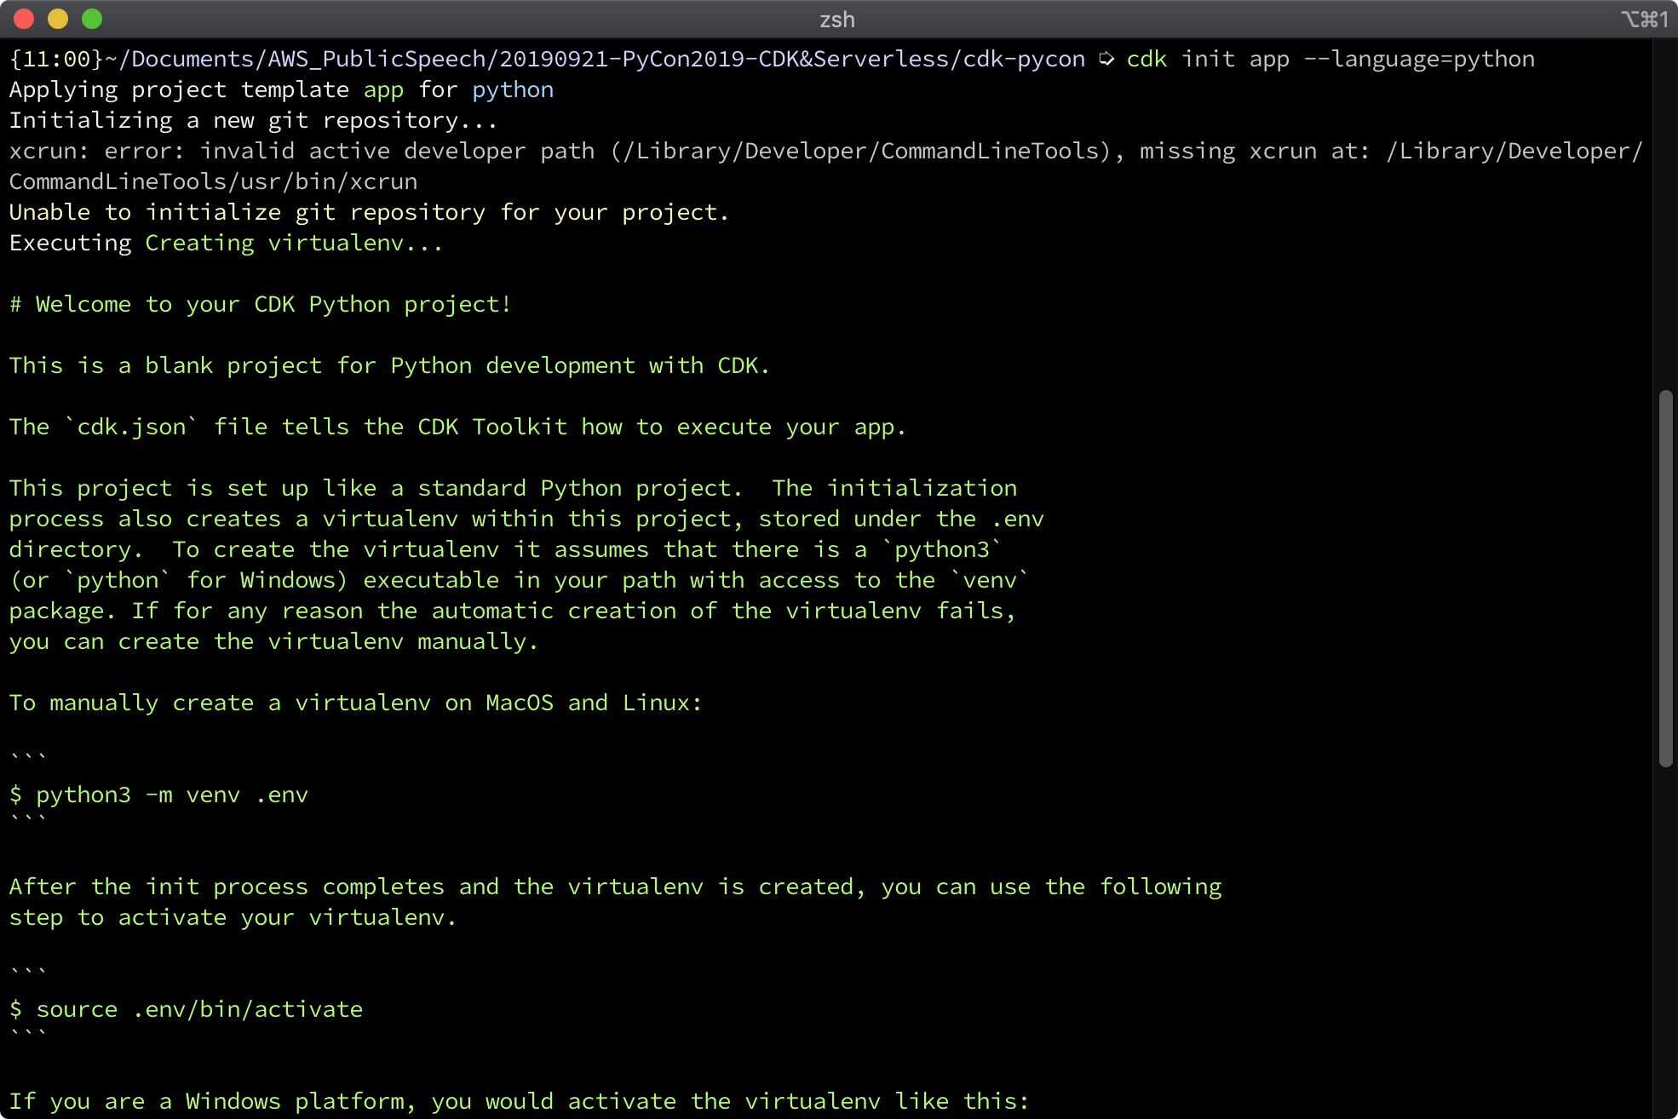Image resolution: width=1678 pixels, height=1119 pixels.
Task: Click the 'If you are a Windows platform' line
Action: coord(520,1102)
